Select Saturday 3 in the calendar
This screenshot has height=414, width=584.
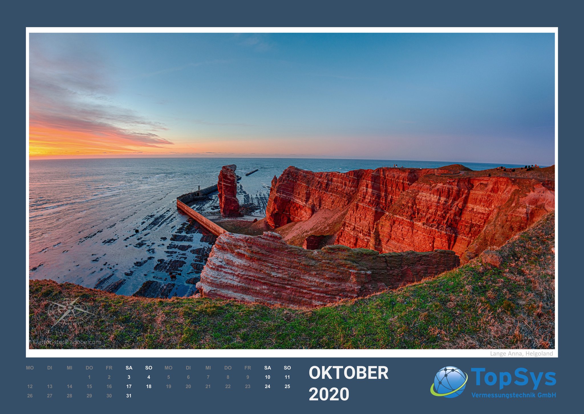click(x=129, y=377)
